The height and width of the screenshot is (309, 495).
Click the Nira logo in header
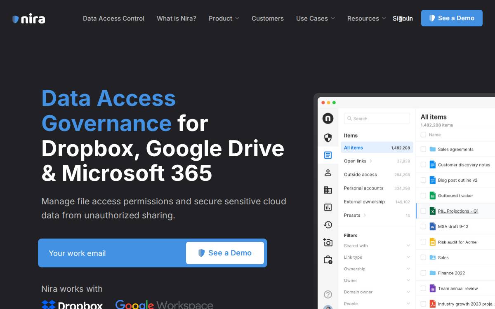pyautogui.click(x=29, y=19)
